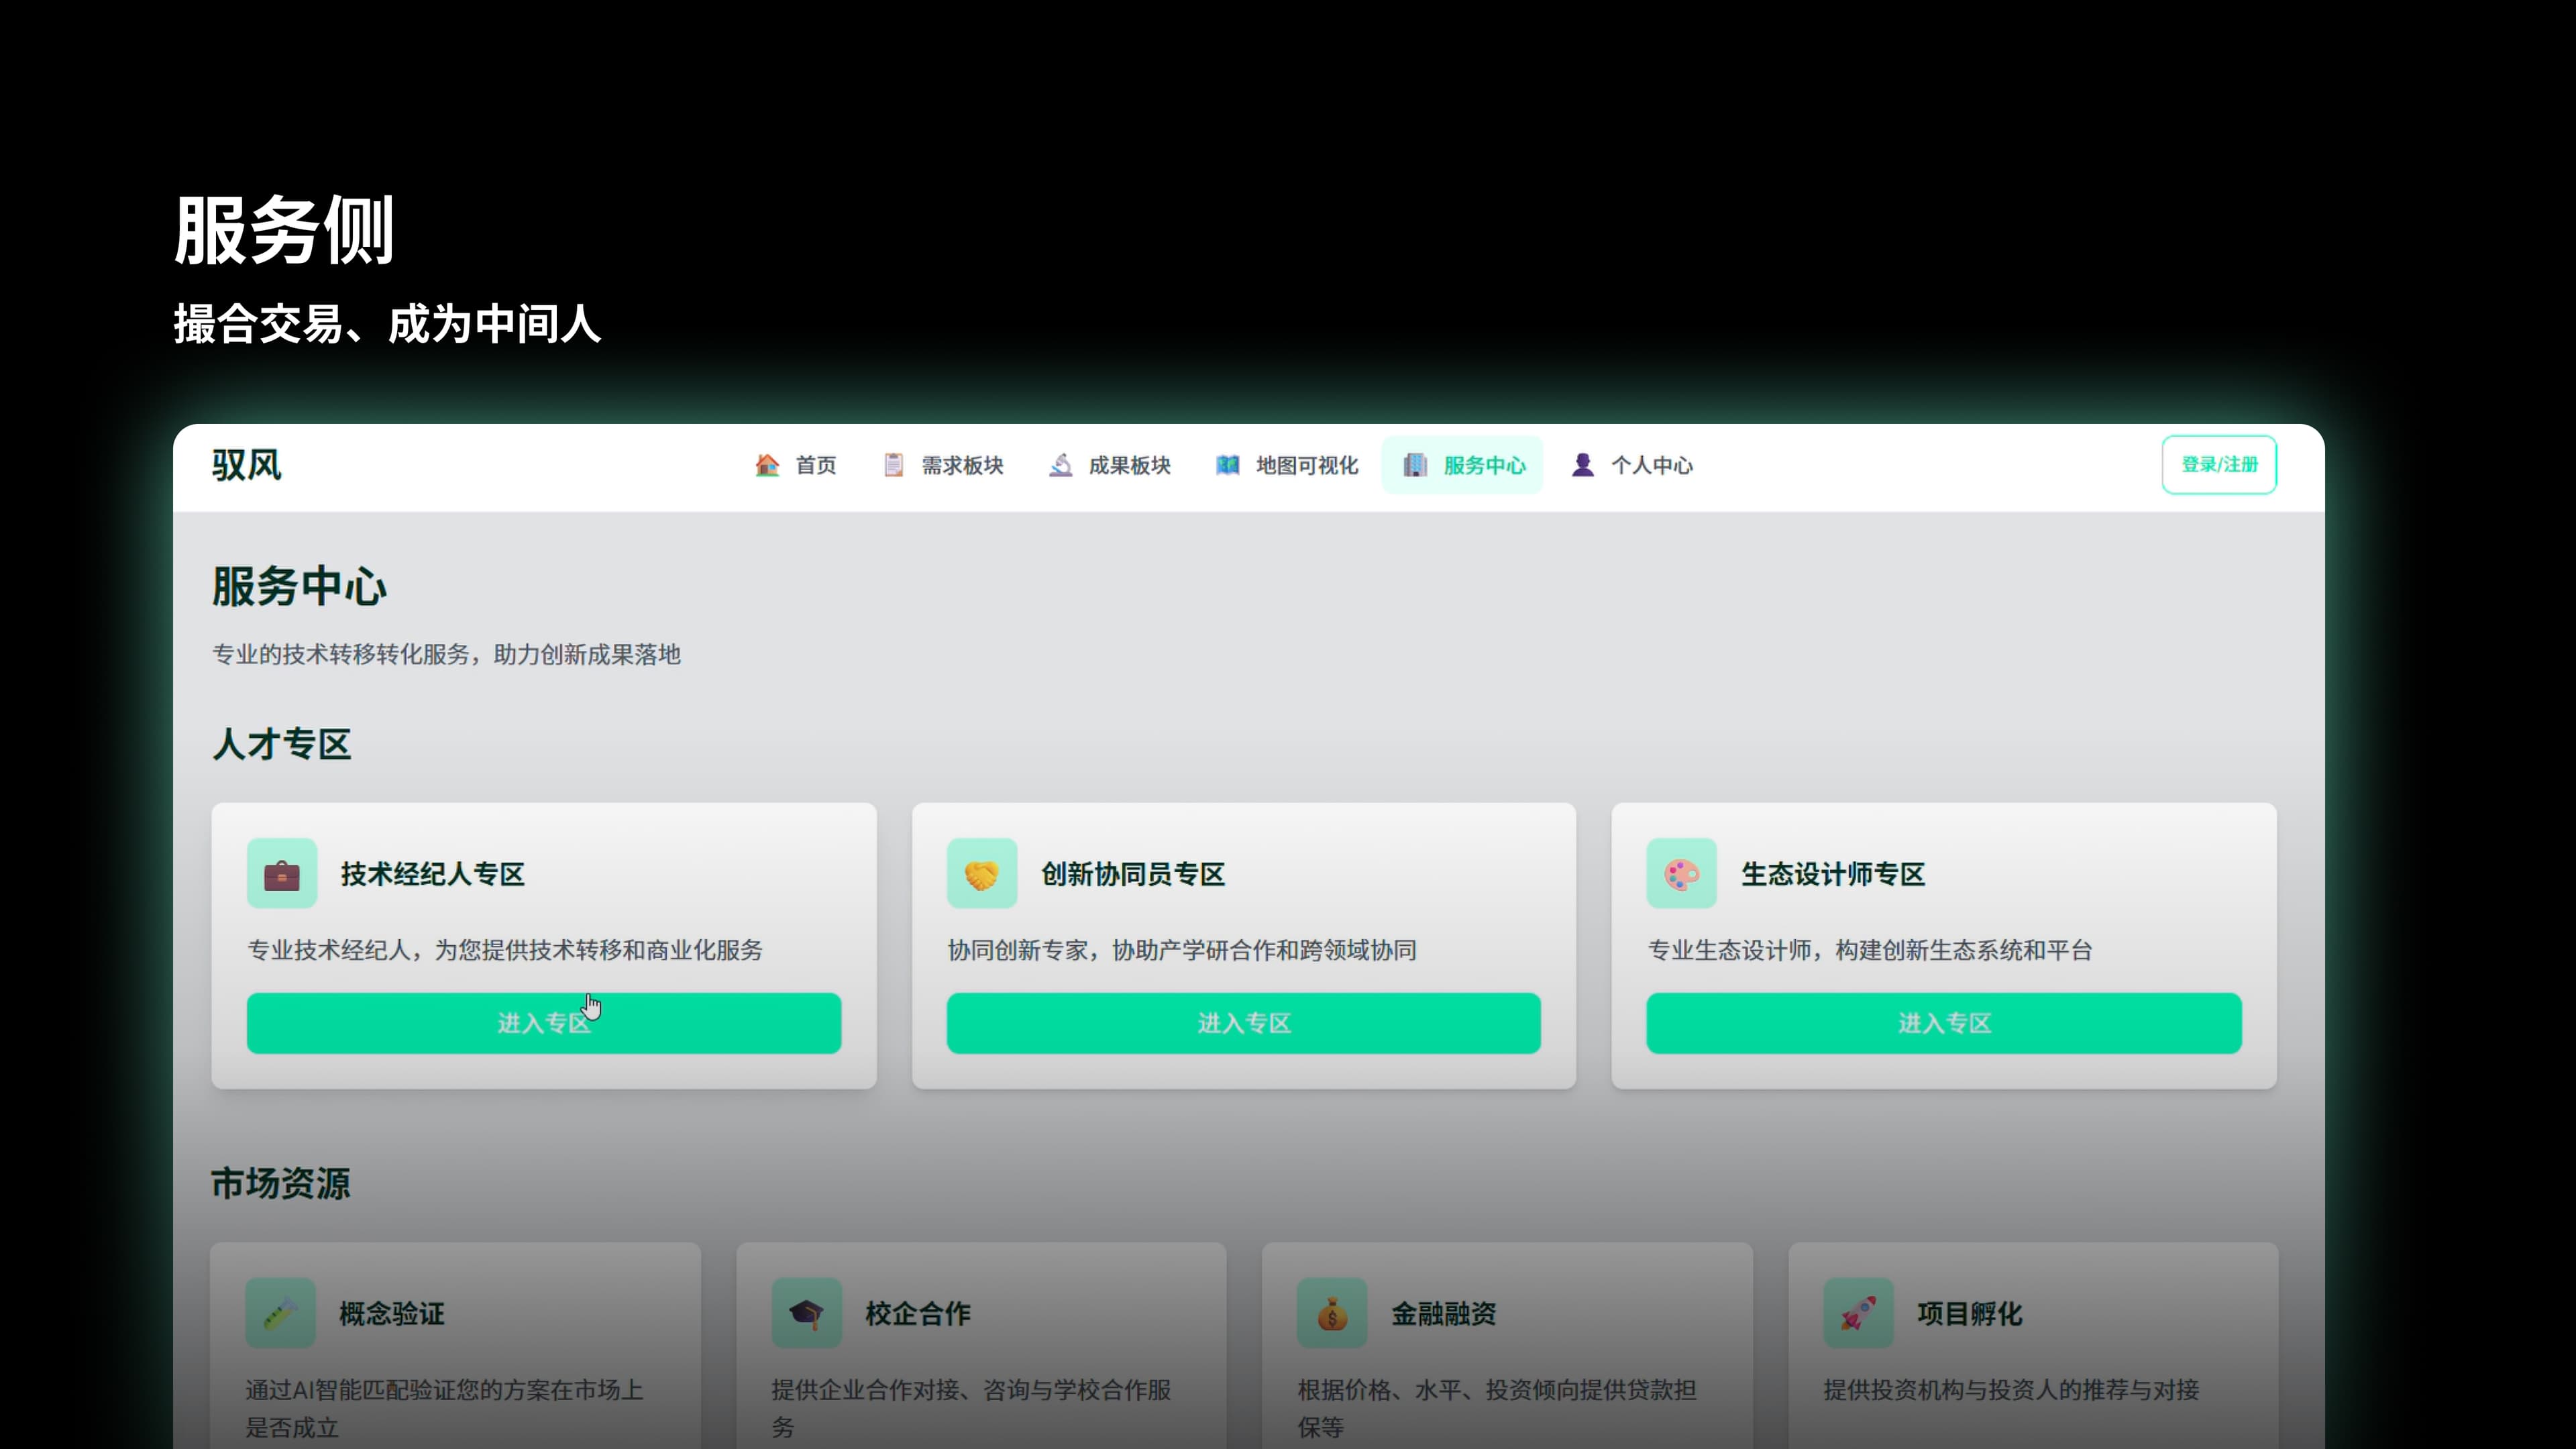Click the microscope icon beside 成果板块
Screen dimensions: 2576x1449
point(1061,465)
